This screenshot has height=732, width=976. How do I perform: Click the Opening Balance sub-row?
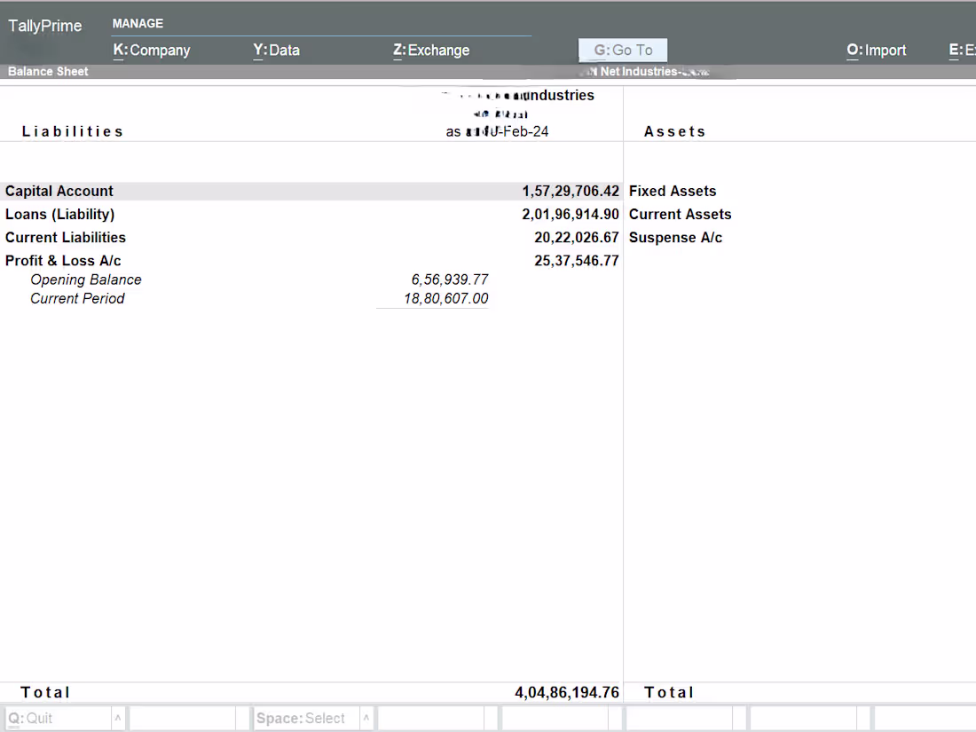point(86,279)
